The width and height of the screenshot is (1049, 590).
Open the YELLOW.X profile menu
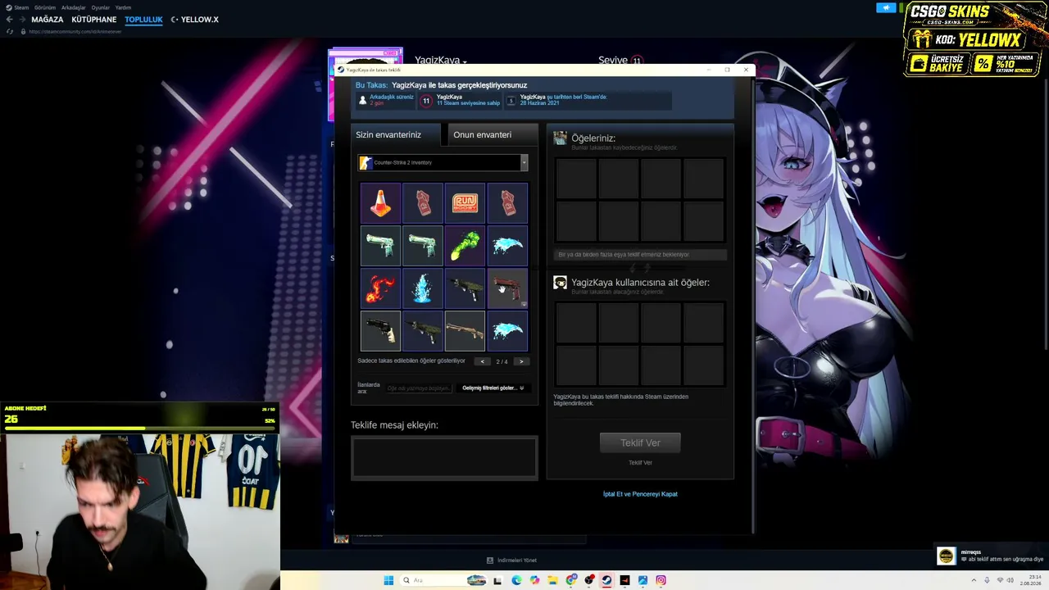click(199, 20)
